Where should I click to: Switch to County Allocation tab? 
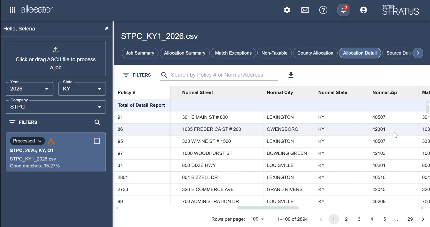pyautogui.click(x=315, y=53)
